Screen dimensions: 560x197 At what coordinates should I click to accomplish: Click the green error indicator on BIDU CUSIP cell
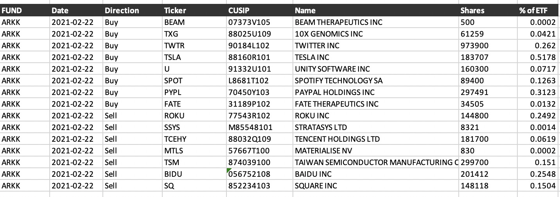[x=228, y=170]
